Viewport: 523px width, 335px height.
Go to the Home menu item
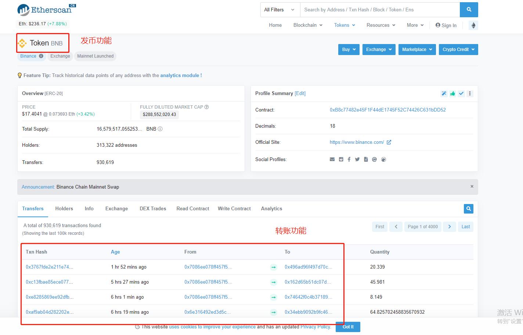[x=275, y=25]
